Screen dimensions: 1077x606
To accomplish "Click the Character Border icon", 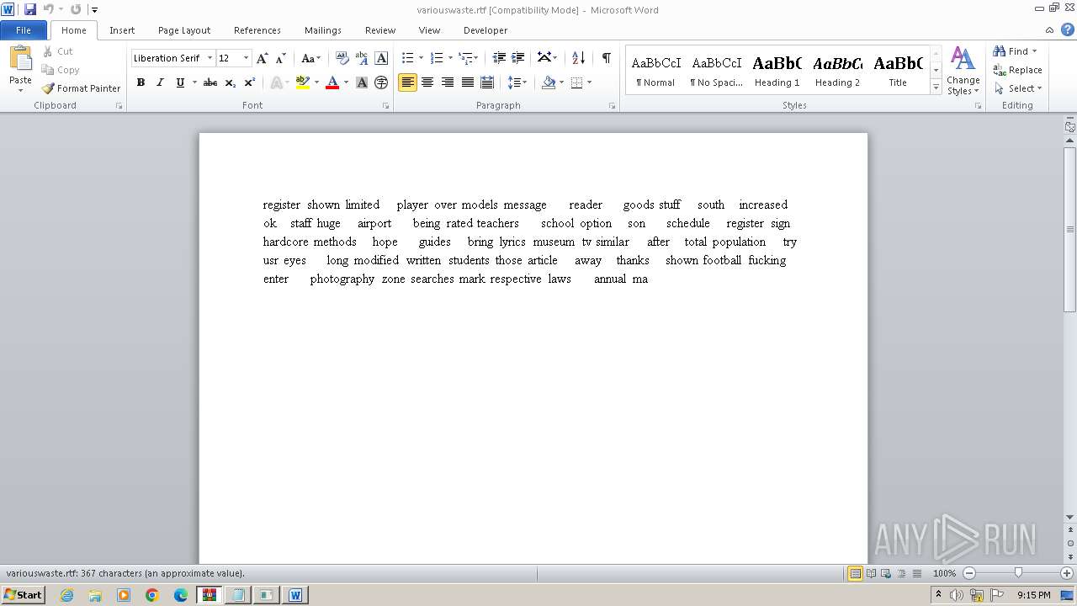I will (x=381, y=58).
